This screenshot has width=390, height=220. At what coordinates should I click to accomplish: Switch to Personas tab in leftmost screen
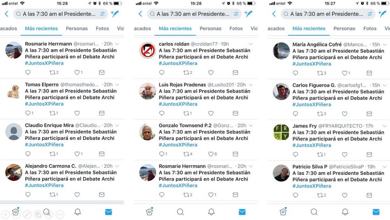[x=77, y=28]
